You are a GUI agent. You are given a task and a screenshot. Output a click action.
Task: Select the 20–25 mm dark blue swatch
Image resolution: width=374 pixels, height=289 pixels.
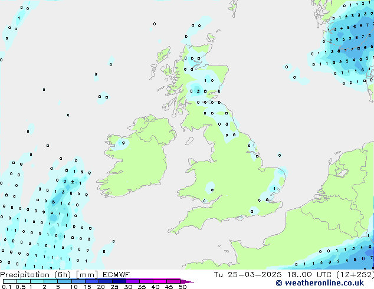[105, 281]
